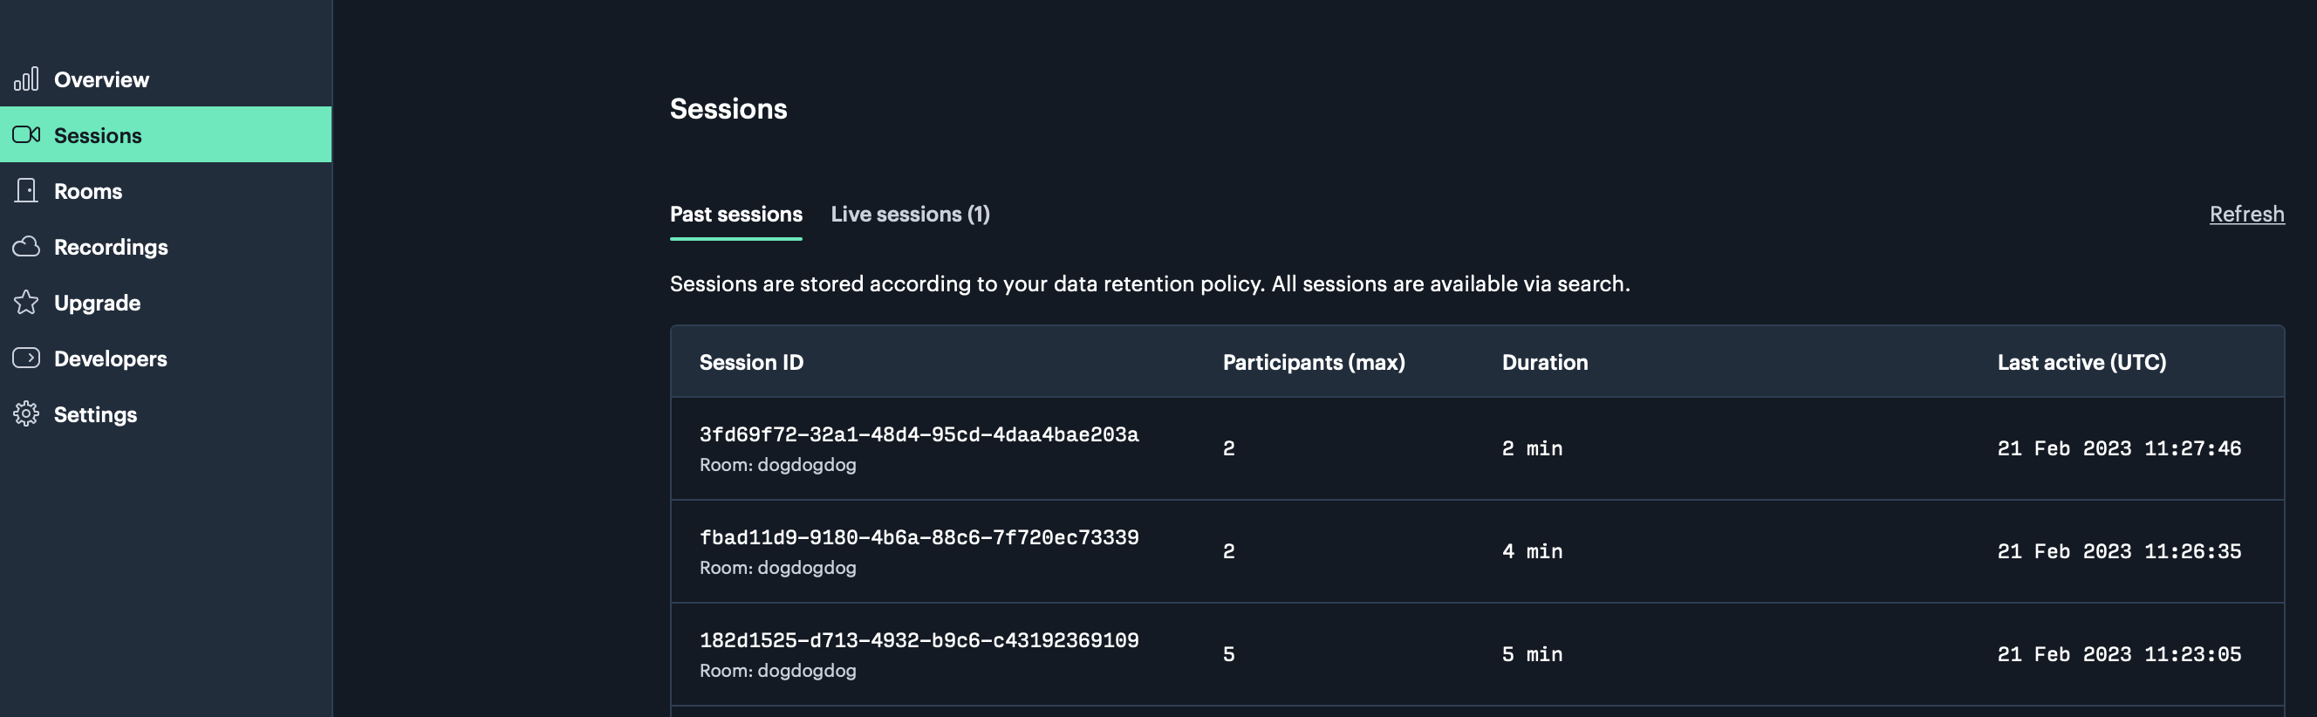Click the 5 min duration value

(x=1532, y=654)
